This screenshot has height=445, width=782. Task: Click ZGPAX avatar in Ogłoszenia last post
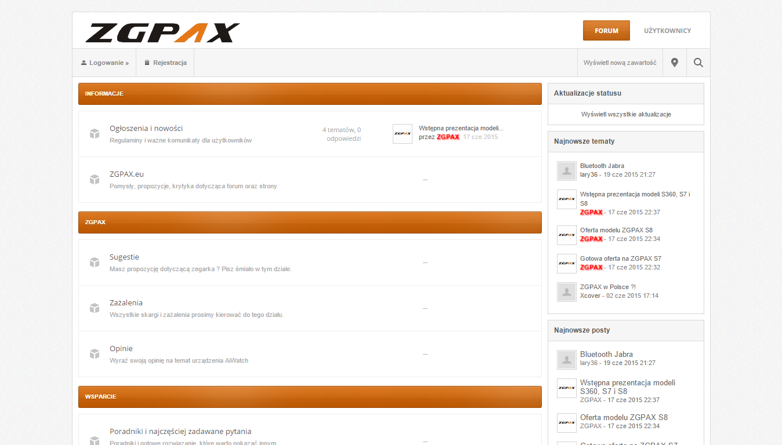(403, 134)
